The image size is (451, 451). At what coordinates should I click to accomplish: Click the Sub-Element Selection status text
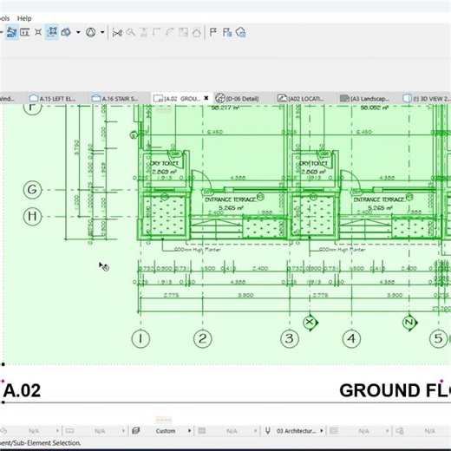41,442
